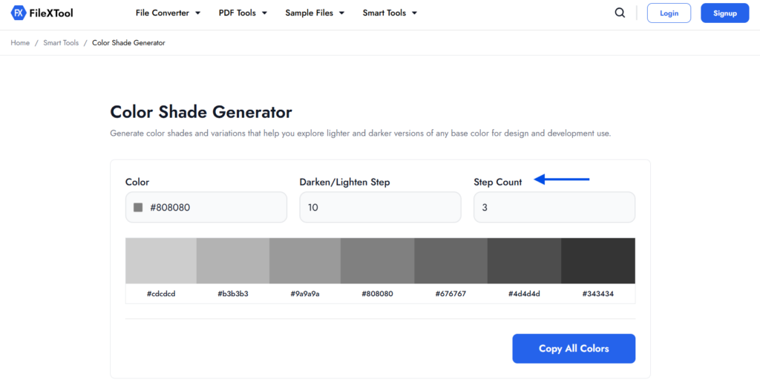Select the #9a9a9a shade swatch

click(305, 260)
